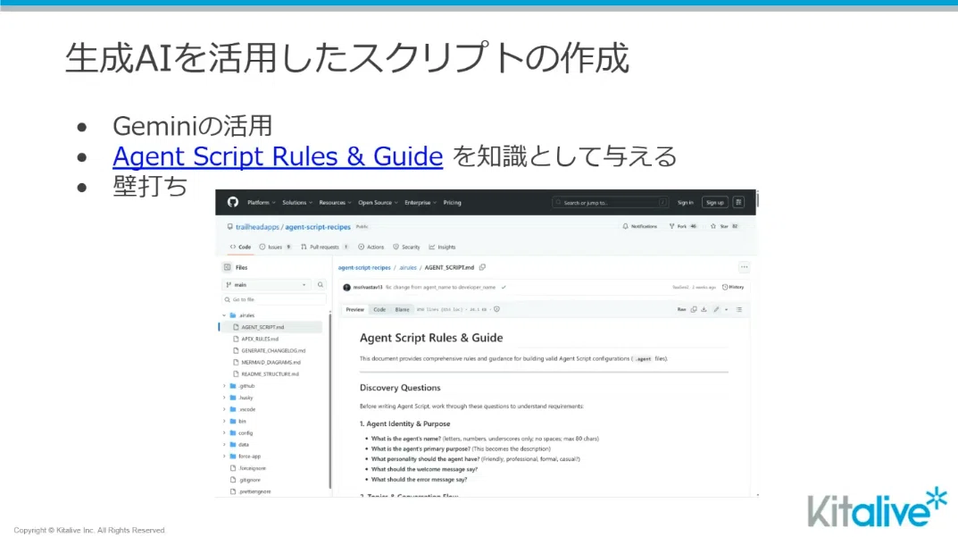This screenshot has height=537, width=958.
Task: Select the Blame view toggle
Action: pyautogui.click(x=402, y=309)
